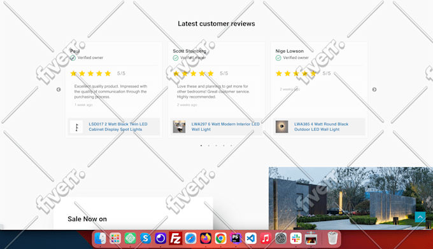Go to the previous reviews slide
433x249 pixels.
point(59,90)
